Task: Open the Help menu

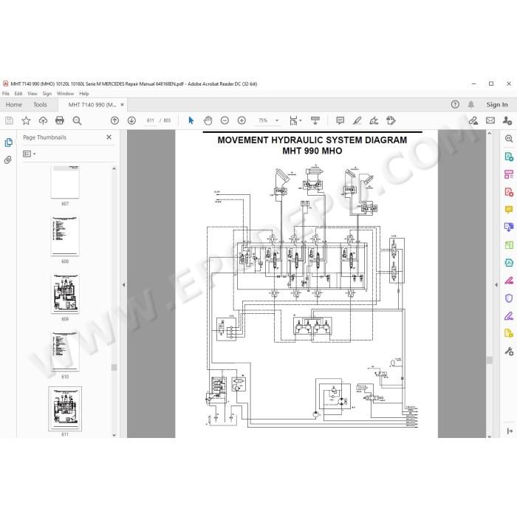Action: point(83,94)
